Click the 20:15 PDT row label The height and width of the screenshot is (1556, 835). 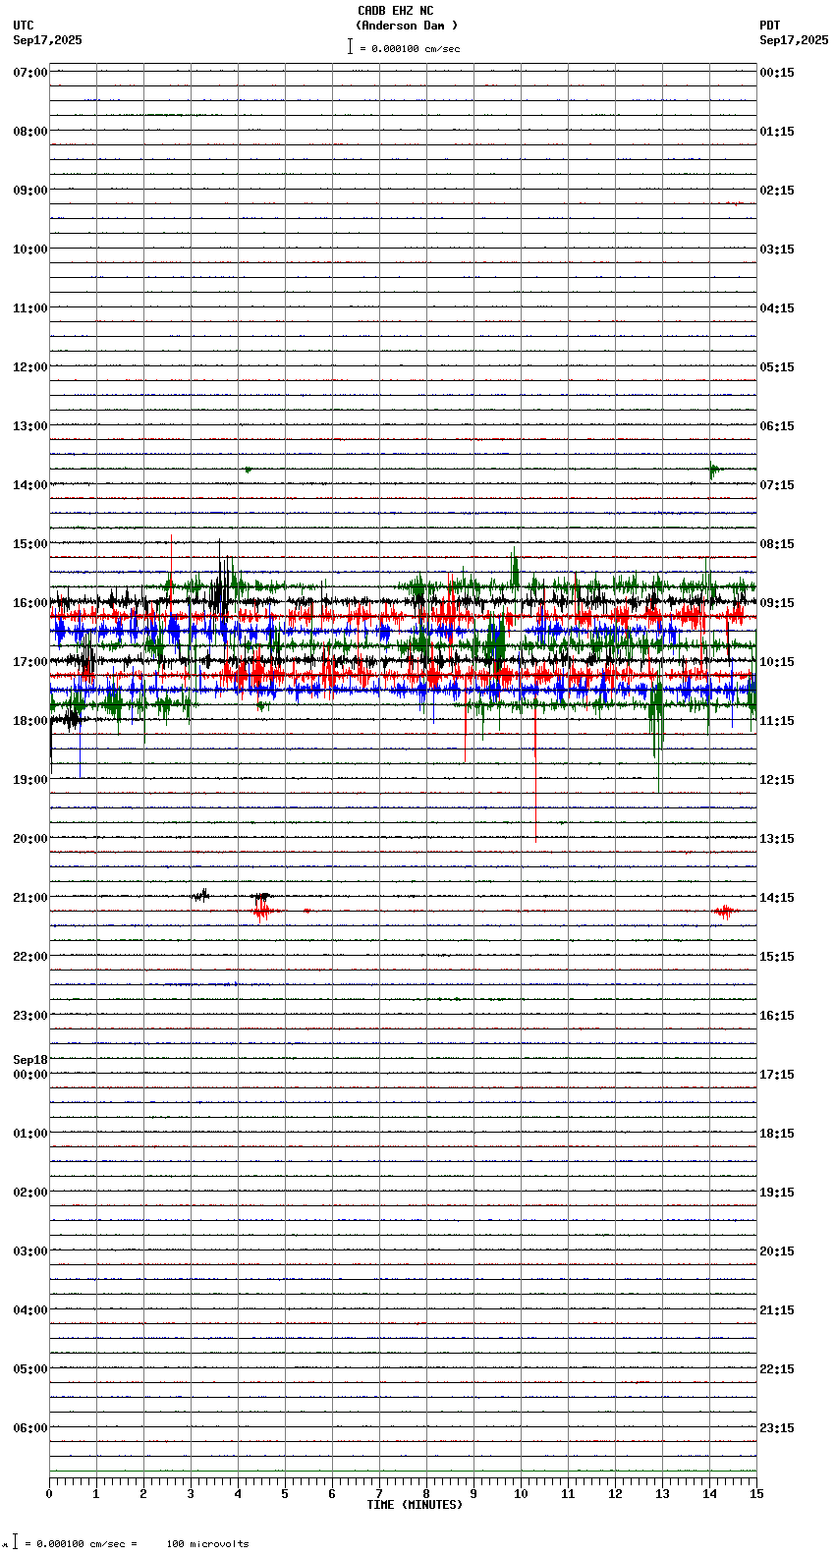coord(777,1251)
